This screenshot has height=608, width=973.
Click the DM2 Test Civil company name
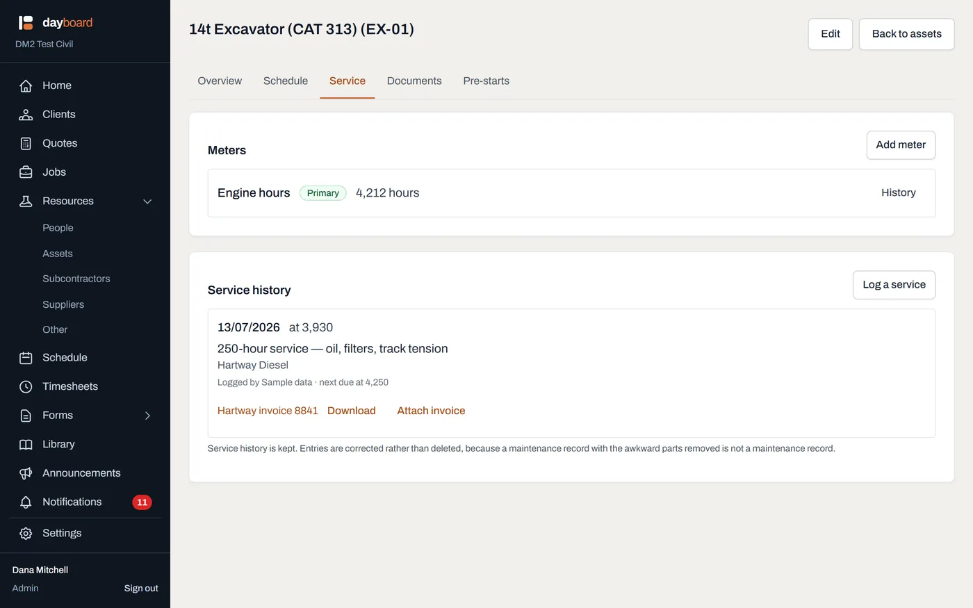pyautogui.click(x=44, y=44)
